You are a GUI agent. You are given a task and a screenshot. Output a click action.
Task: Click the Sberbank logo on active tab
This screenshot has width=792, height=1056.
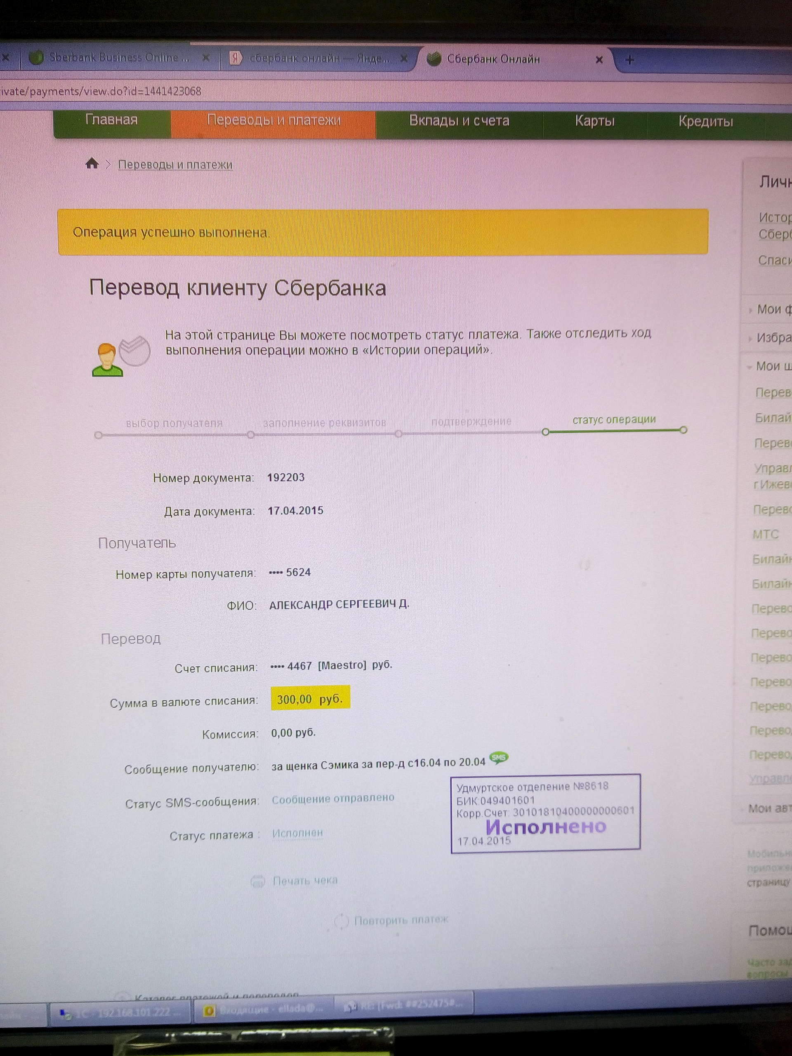(434, 59)
